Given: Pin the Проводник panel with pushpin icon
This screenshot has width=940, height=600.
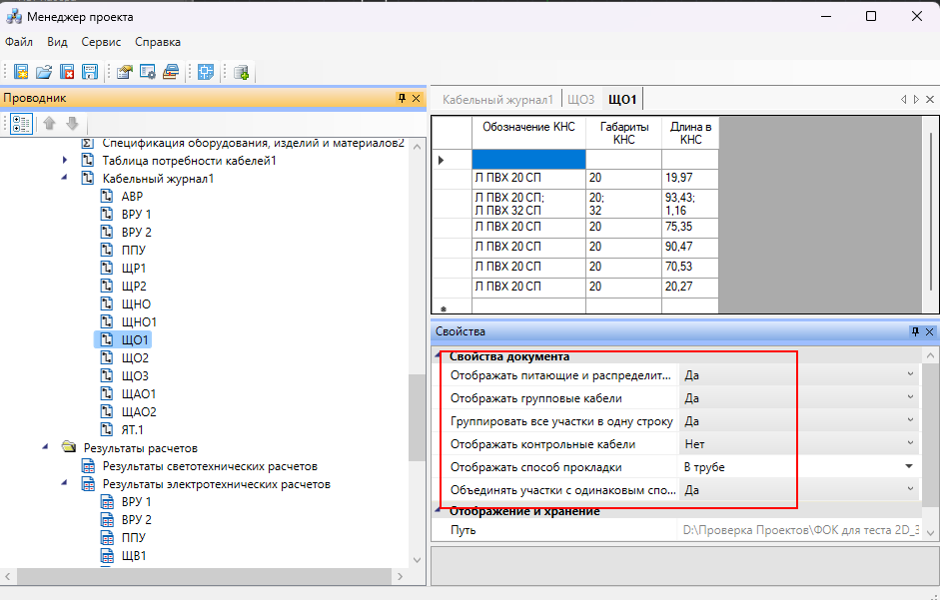Looking at the screenshot, I should click(x=402, y=98).
